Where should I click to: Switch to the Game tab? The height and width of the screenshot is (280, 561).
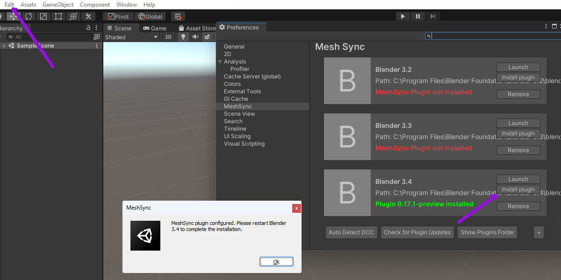(155, 28)
